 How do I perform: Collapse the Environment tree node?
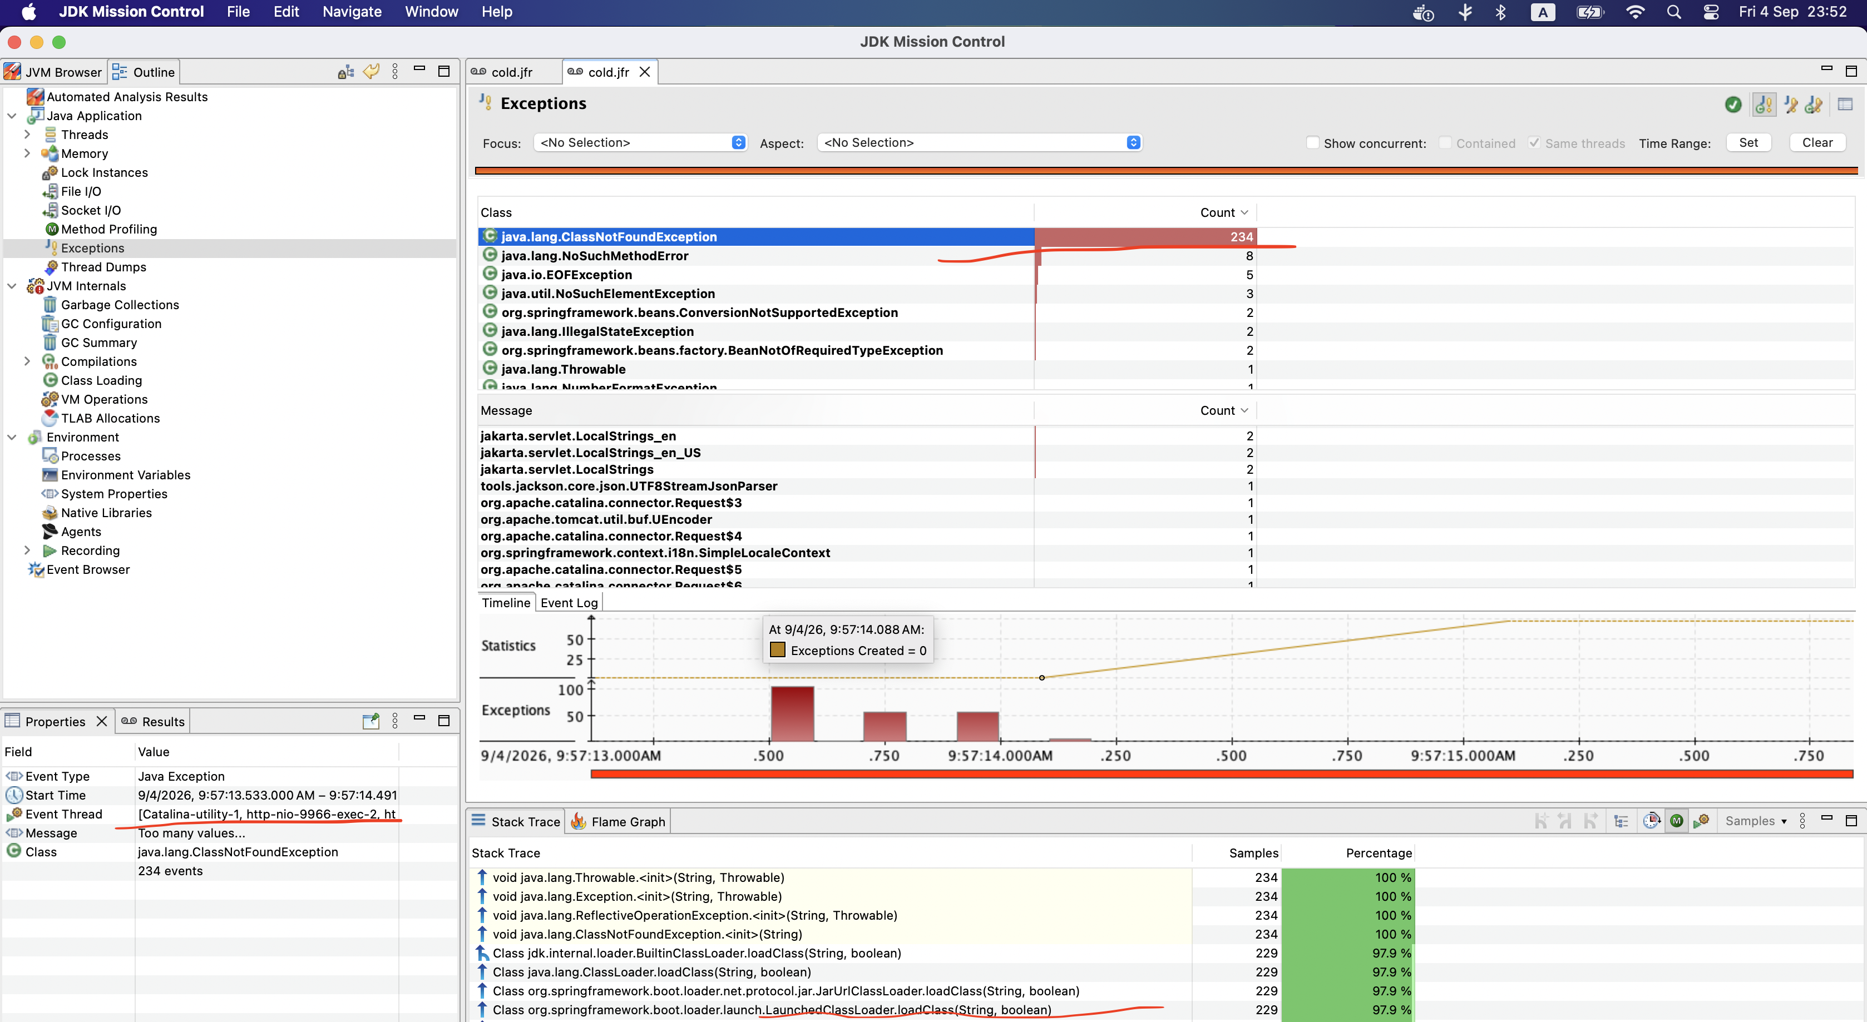point(12,438)
